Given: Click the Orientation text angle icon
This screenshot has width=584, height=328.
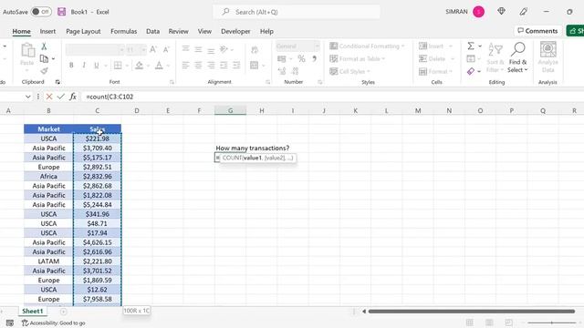Looking at the screenshot, I should (224, 49).
